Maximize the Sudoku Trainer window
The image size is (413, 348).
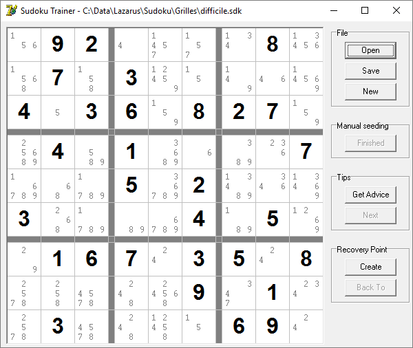pos(365,10)
